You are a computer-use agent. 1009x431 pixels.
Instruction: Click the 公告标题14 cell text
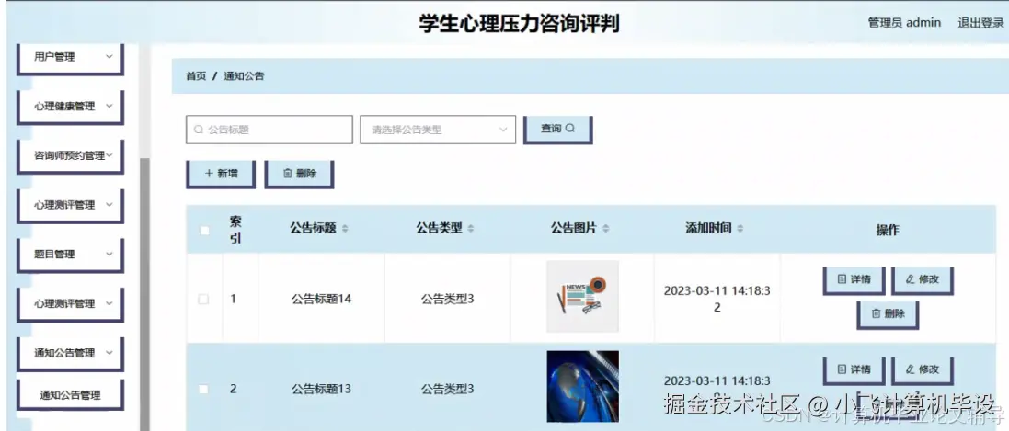(x=321, y=300)
